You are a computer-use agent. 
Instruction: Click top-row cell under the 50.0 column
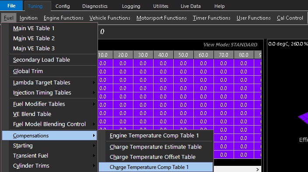click(183, 63)
